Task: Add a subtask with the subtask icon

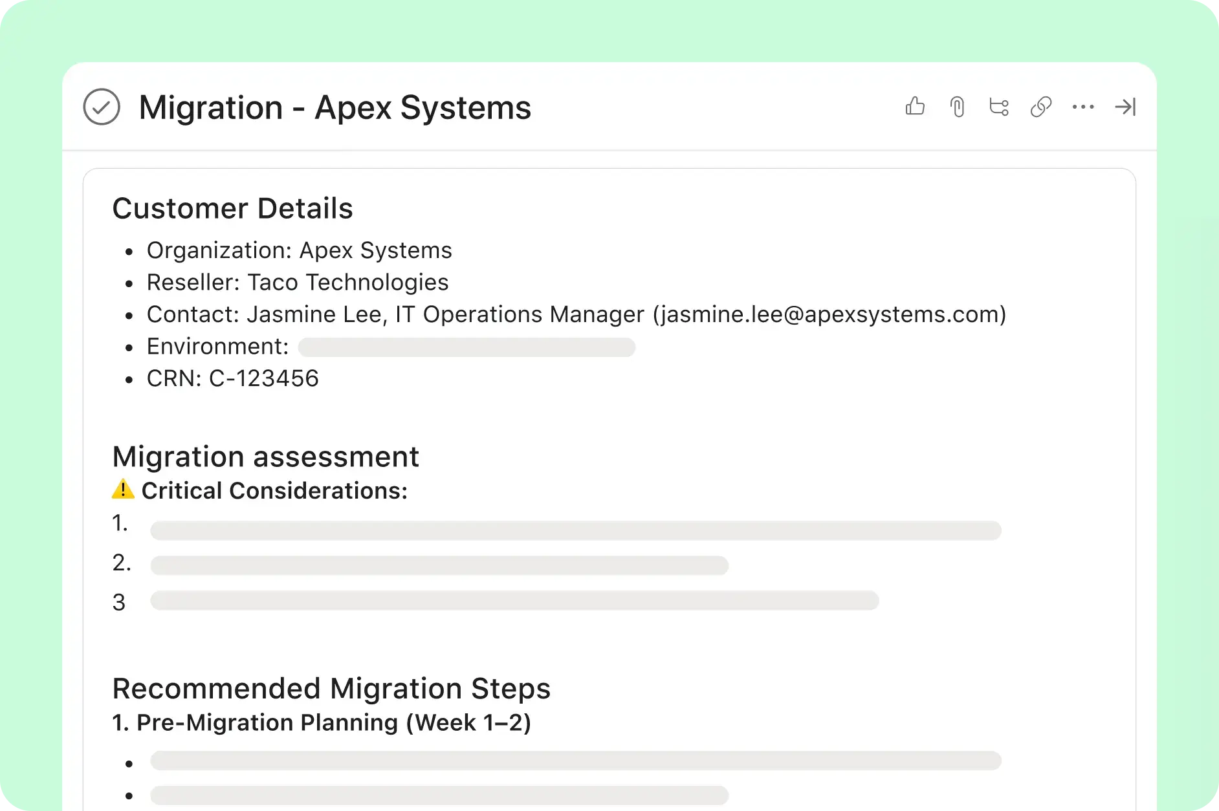Action: (x=999, y=107)
